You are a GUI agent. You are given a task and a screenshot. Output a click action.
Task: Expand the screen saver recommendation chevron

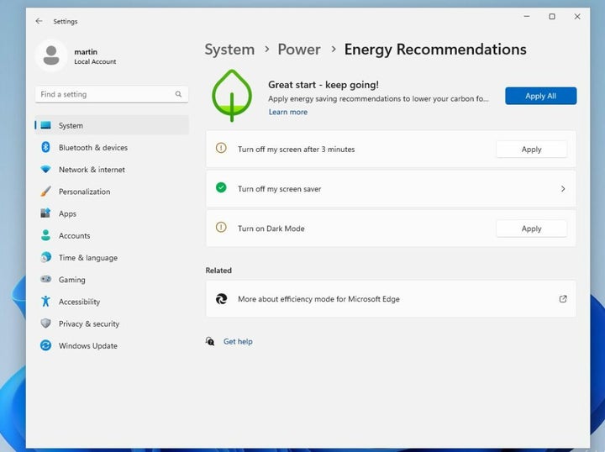[x=563, y=189]
